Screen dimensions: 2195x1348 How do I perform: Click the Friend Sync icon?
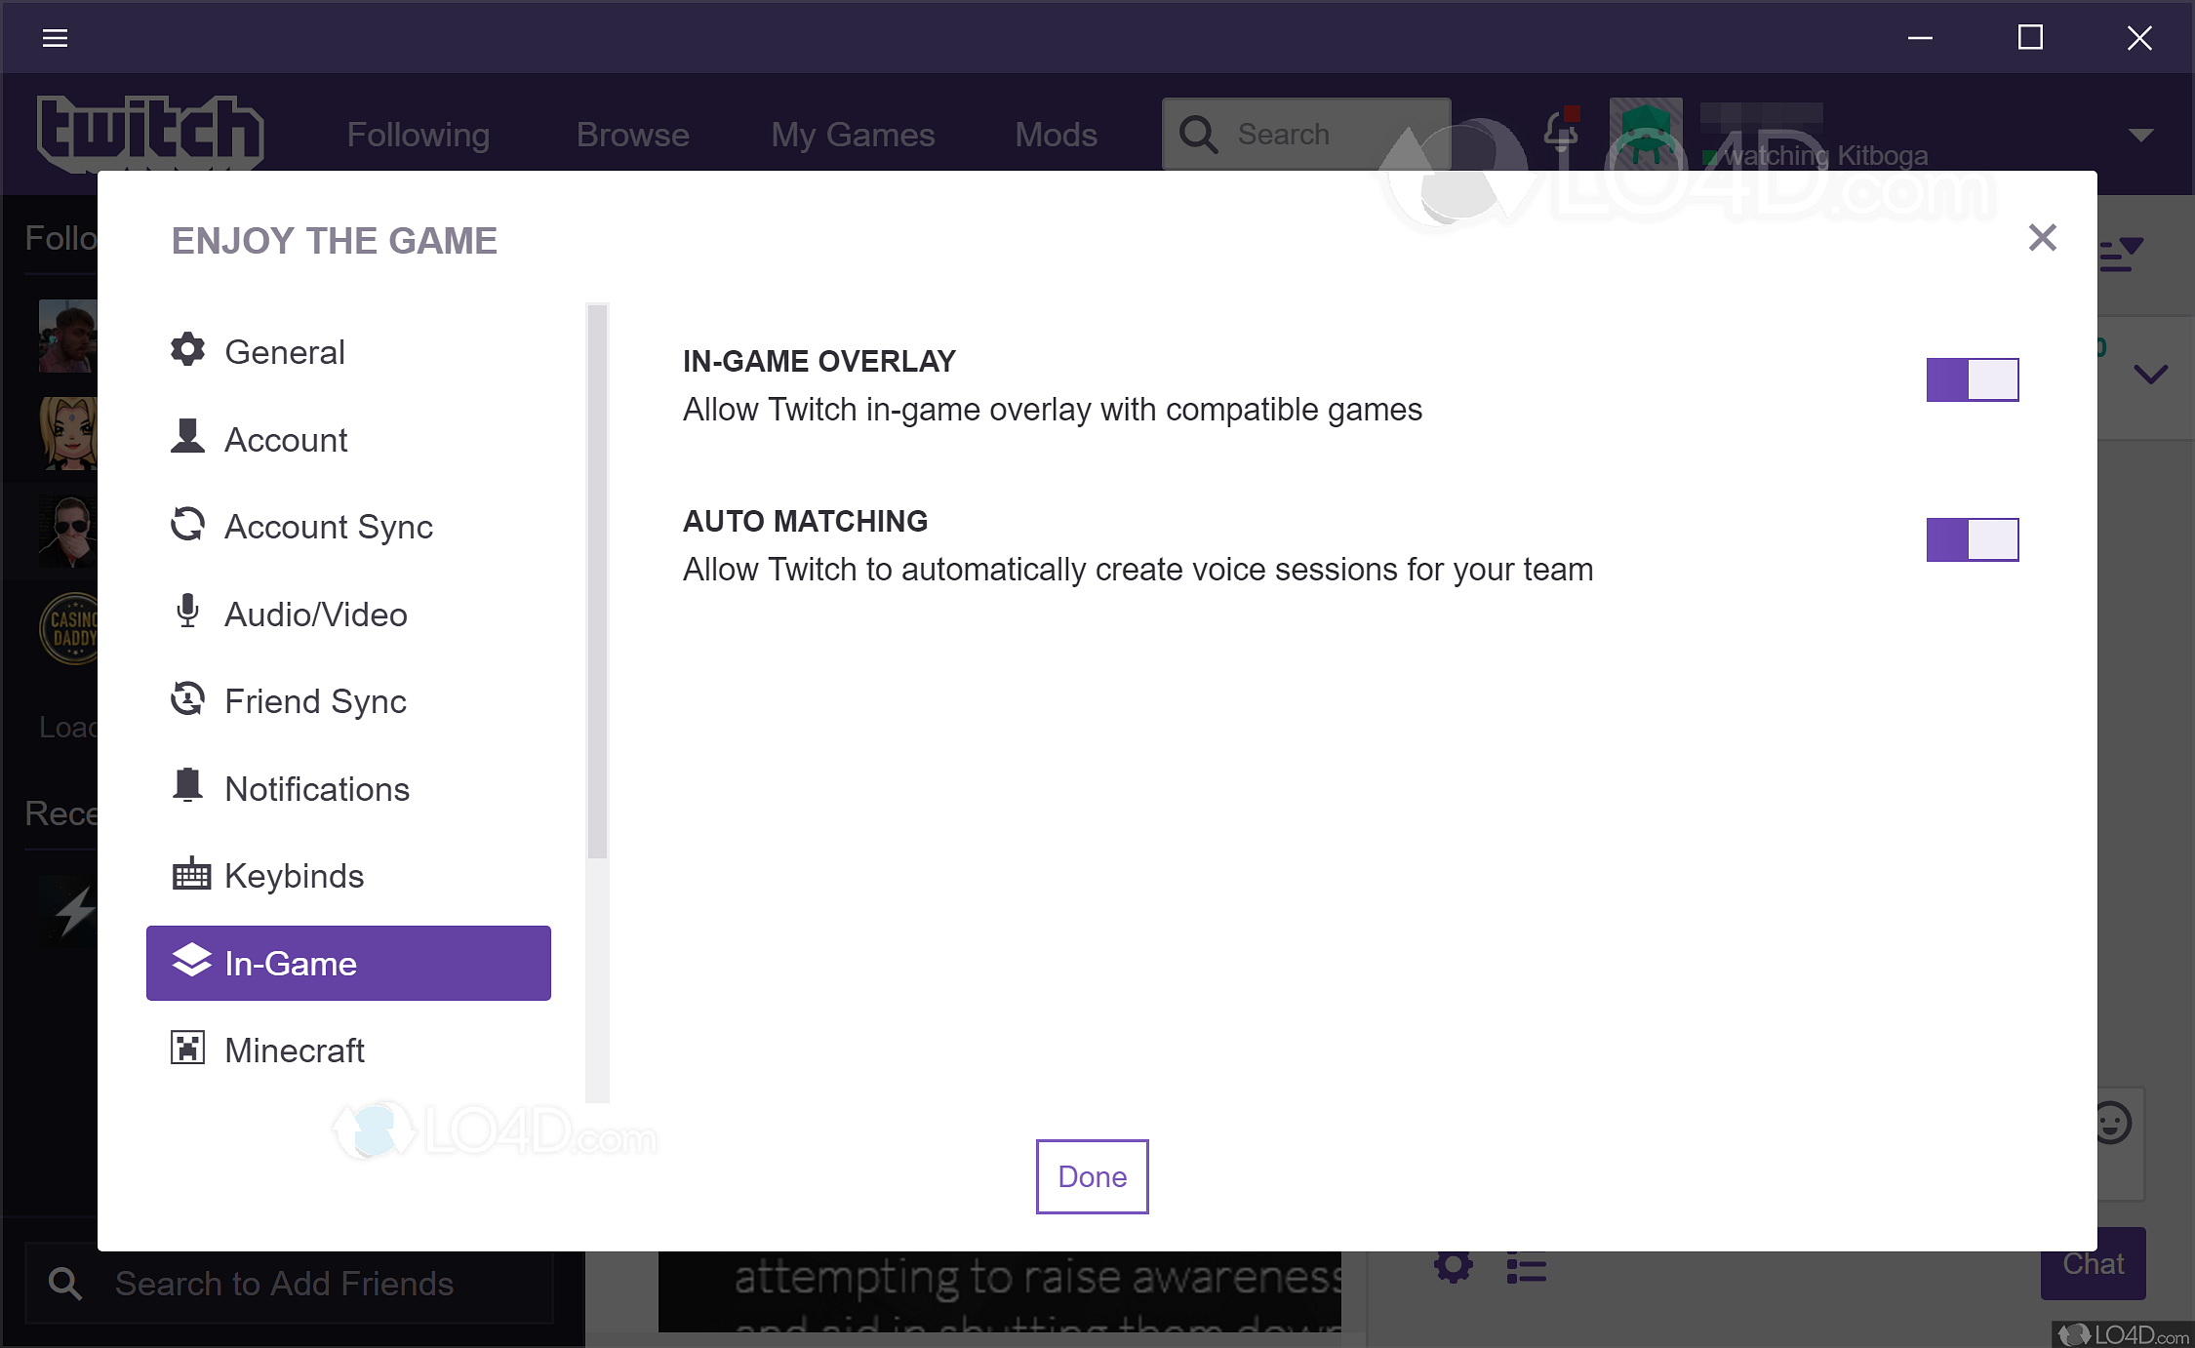click(188, 699)
